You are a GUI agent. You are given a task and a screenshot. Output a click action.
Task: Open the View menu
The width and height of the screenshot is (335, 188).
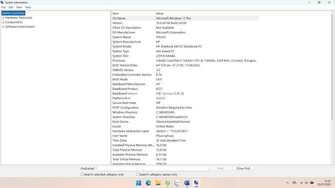19,7
